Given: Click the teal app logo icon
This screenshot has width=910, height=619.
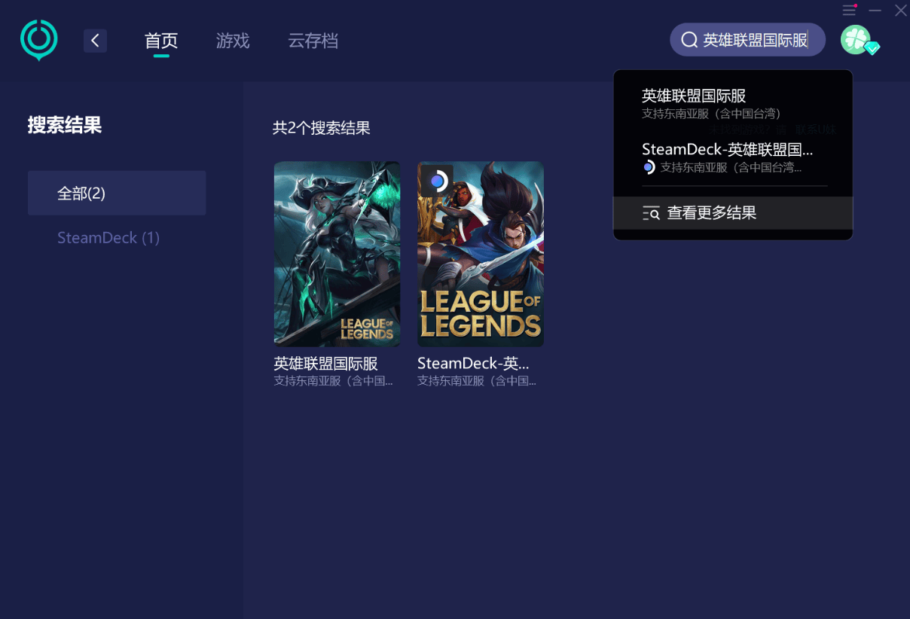Looking at the screenshot, I should (x=39, y=40).
